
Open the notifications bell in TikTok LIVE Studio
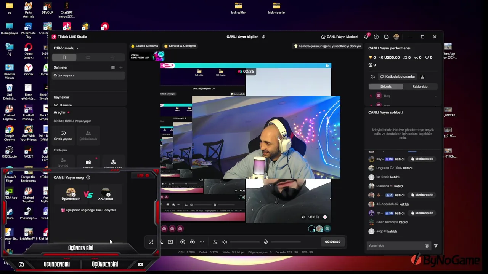366,37
